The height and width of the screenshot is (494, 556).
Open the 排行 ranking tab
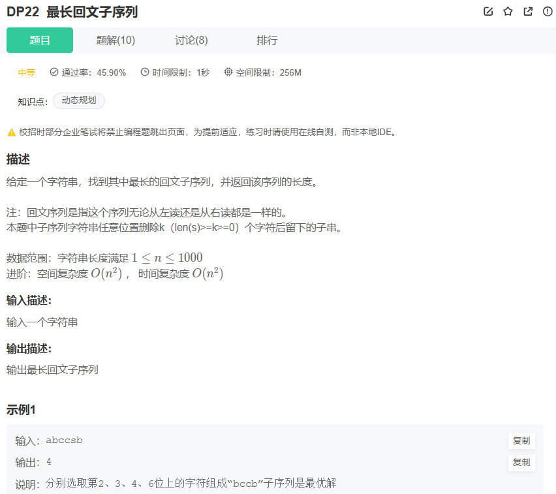tap(267, 40)
